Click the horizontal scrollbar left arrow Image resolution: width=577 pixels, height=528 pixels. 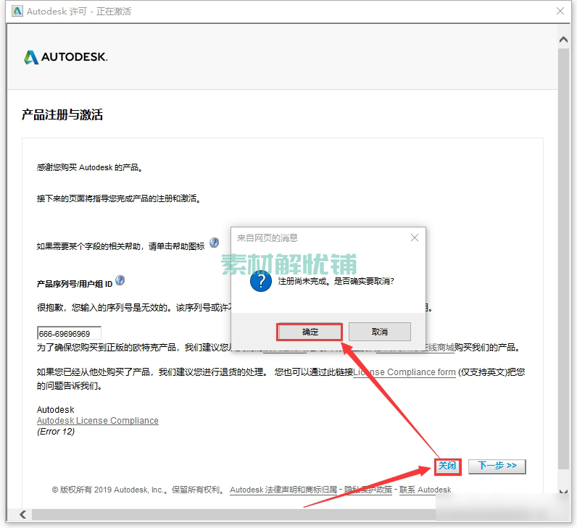click(x=22, y=514)
